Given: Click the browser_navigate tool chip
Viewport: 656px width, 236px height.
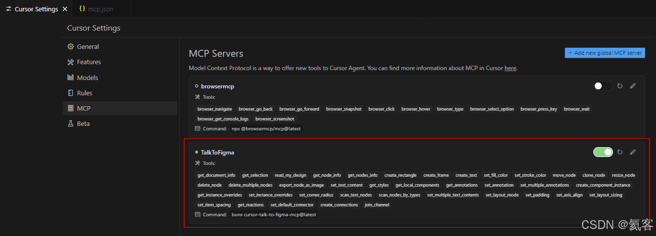Looking at the screenshot, I should tap(214, 109).
